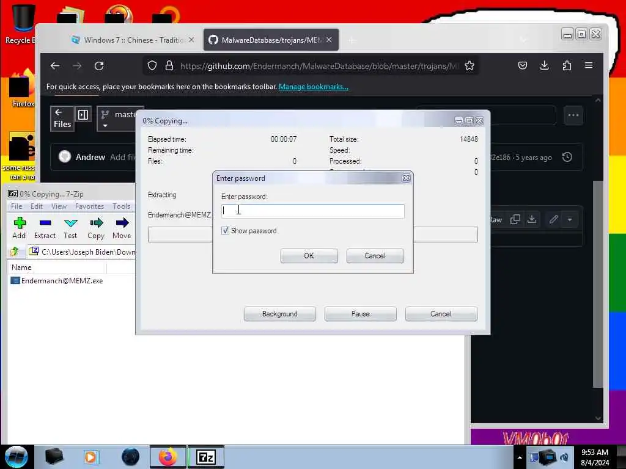Click GitHub Files back button
The width and height of the screenshot is (626, 469).
tap(62, 118)
